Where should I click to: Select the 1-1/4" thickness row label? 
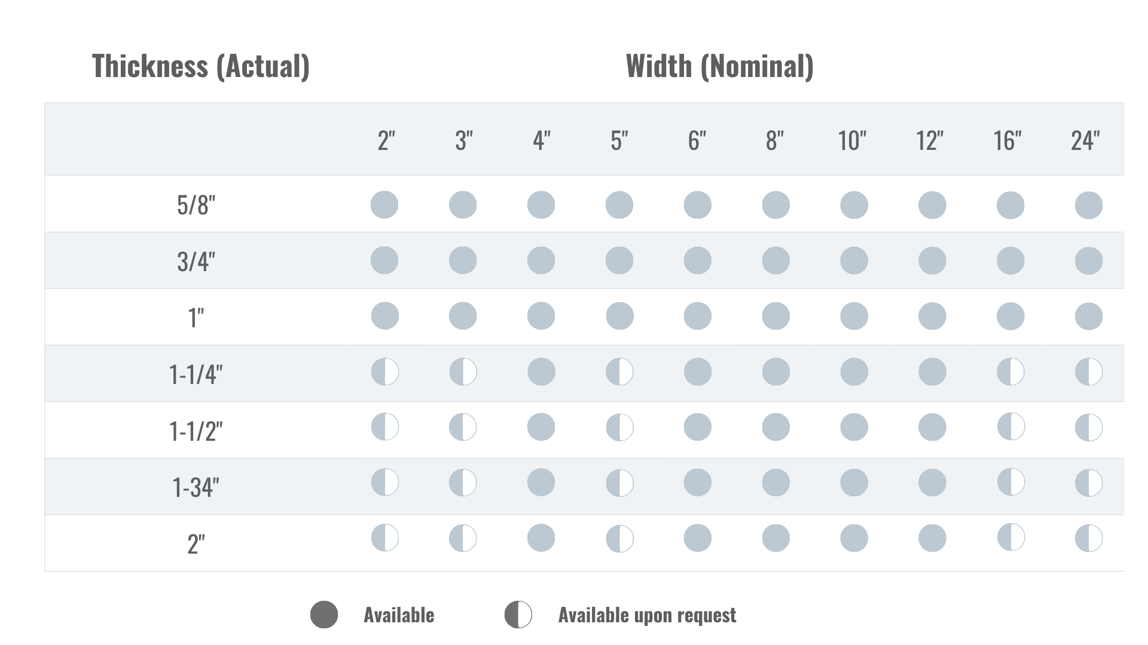196,374
